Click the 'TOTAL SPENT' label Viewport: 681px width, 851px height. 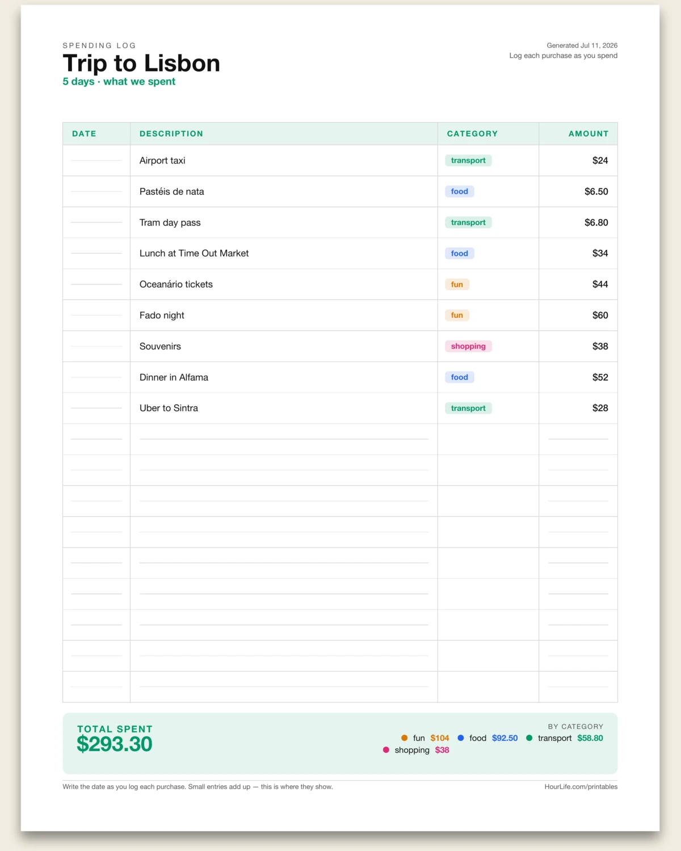pos(115,729)
